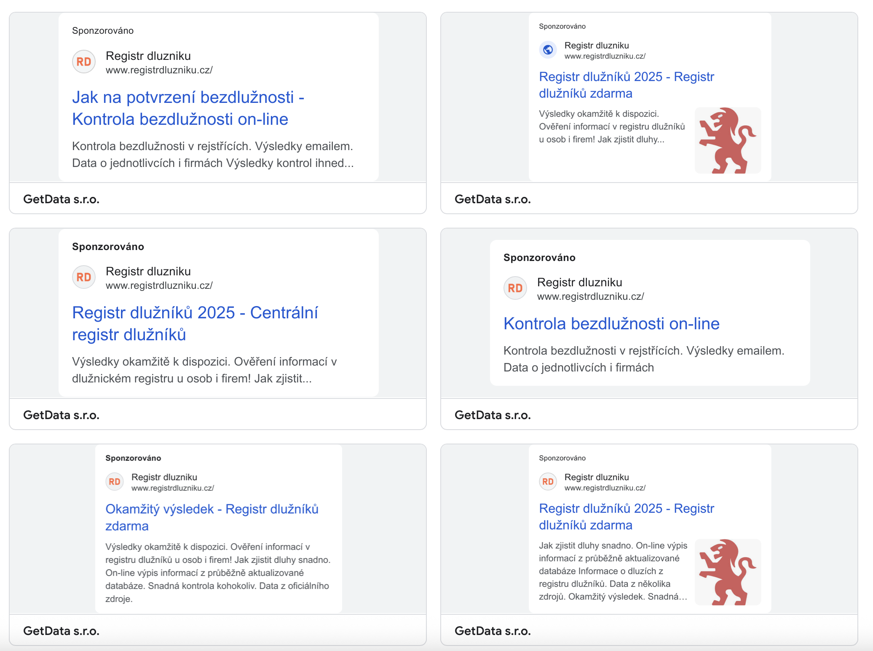Click the RD logo above the 'Kontrola bezdlužnosti on-line' headline
Screen dimensions: 873x651
pyautogui.click(x=515, y=288)
